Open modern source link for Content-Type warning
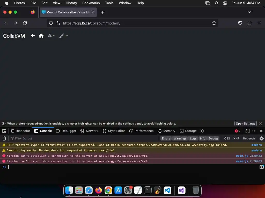Viewport: 265px width, 198px height. point(256,145)
